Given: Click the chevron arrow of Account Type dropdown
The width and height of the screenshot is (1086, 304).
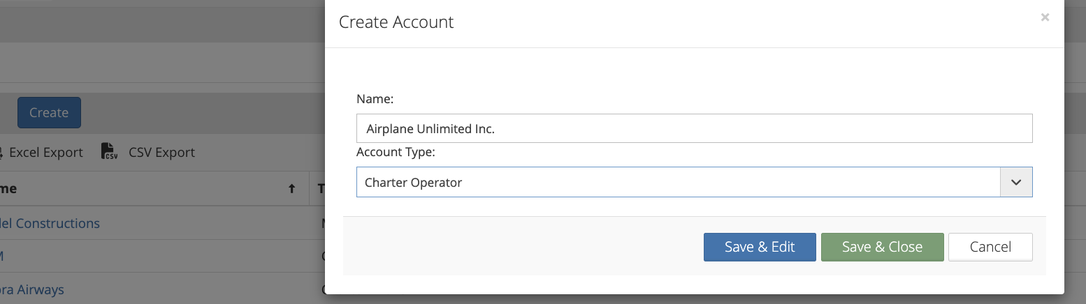Looking at the screenshot, I should [x=1016, y=183].
